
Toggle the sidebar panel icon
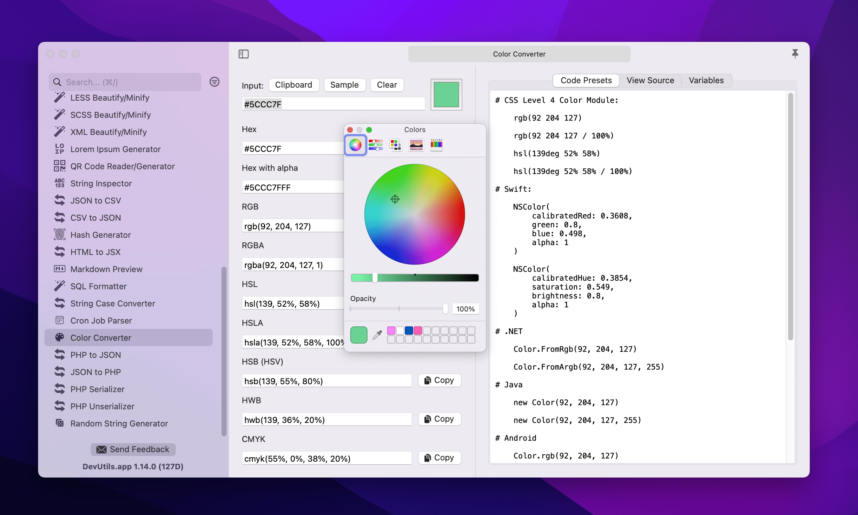tap(243, 54)
